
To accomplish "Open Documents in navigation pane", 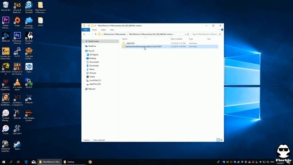I will (x=94, y=62).
